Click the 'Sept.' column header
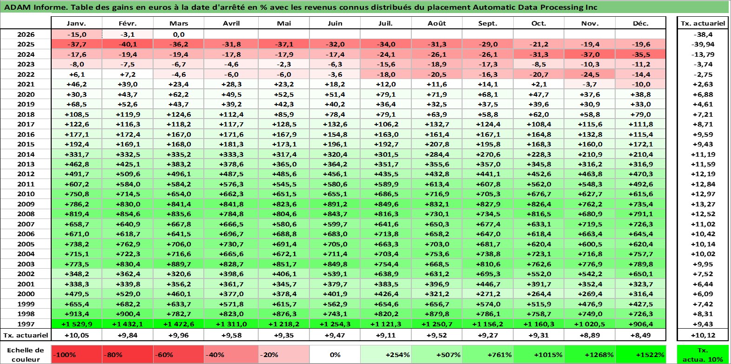 pyautogui.click(x=488, y=23)
